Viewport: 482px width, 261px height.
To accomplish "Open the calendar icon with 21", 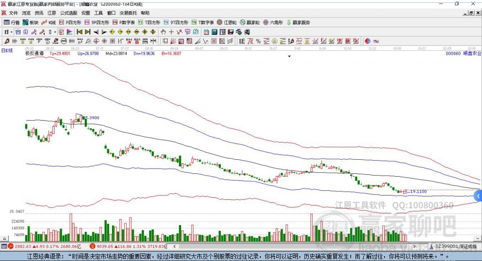I will [x=206, y=32].
